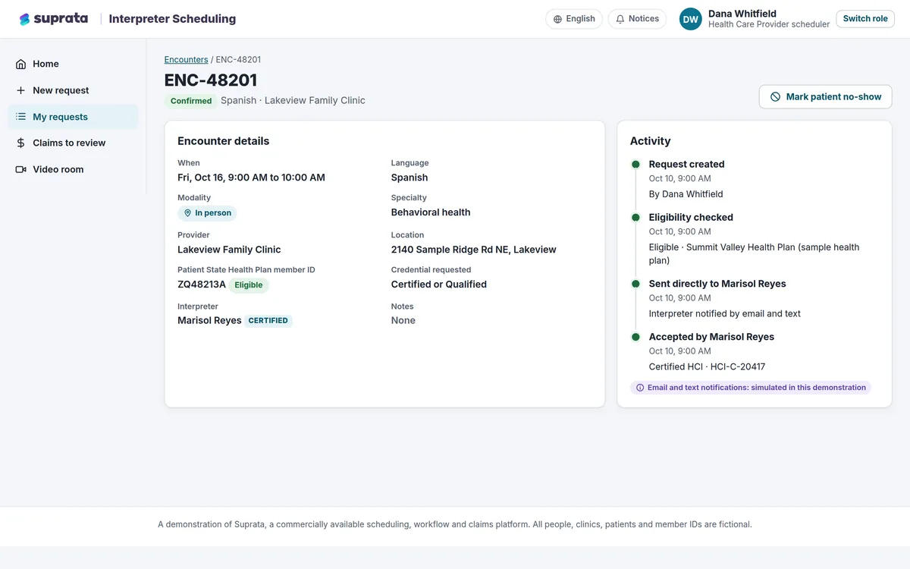The height and width of the screenshot is (569, 910).
Task: Click the Eligibility checked timeline dot
Action: tap(635, 218)
